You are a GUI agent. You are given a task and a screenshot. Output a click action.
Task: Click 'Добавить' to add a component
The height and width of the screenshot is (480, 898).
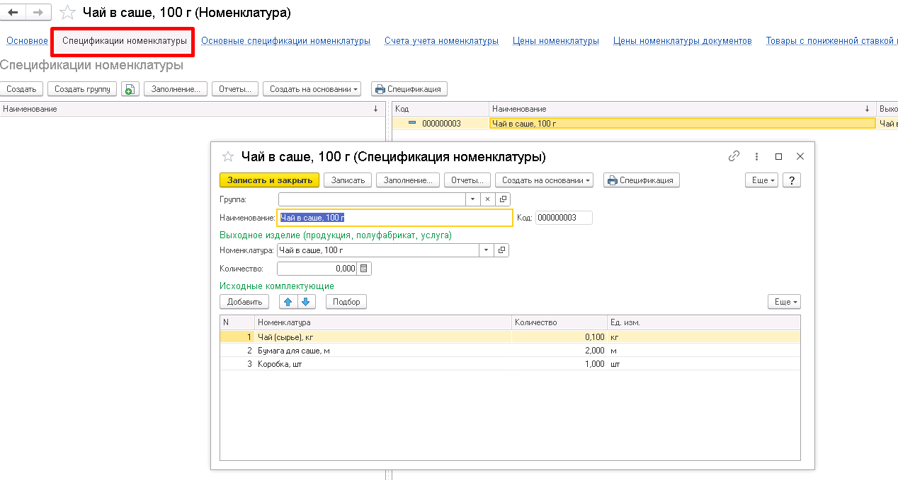(244, 302)
